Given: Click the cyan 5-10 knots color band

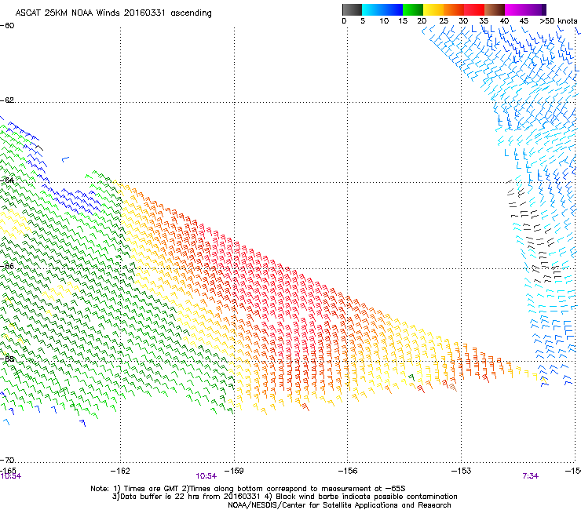Looking at the screenshot, I should click(x=372, y=9).
